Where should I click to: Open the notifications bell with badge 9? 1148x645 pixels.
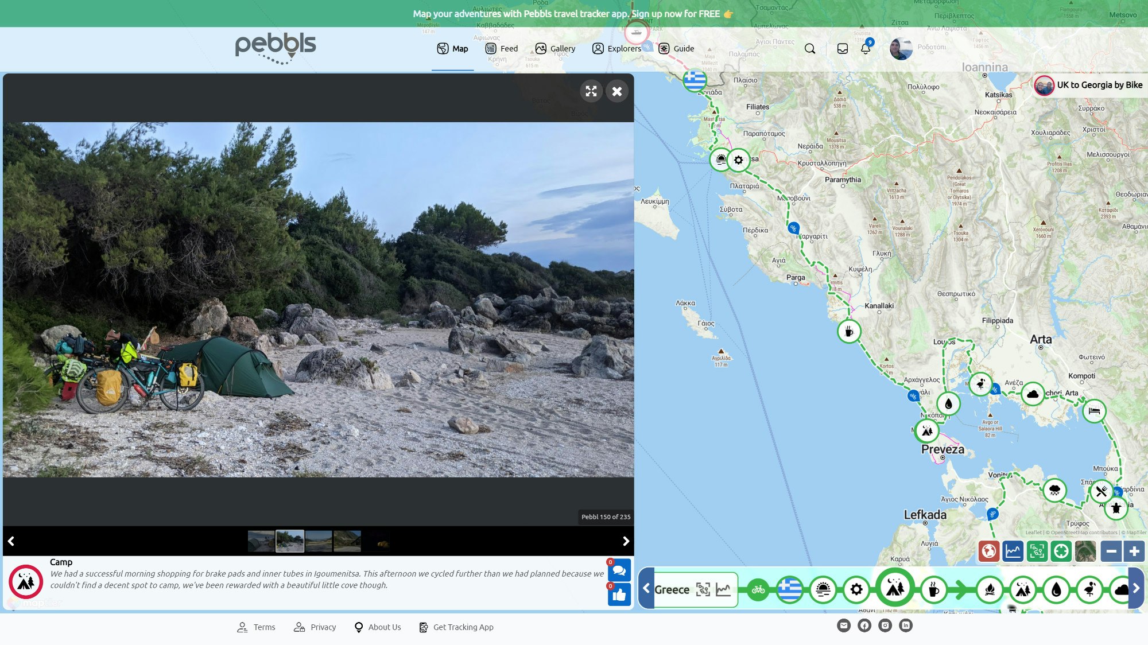pos(866,48)
